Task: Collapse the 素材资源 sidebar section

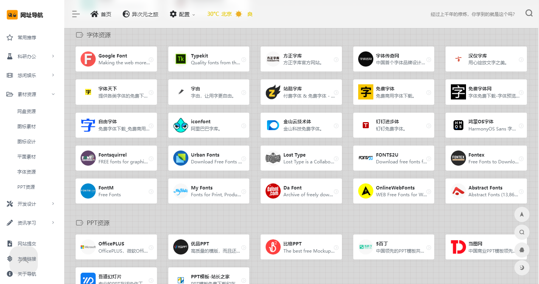Action: pos(31,94)
